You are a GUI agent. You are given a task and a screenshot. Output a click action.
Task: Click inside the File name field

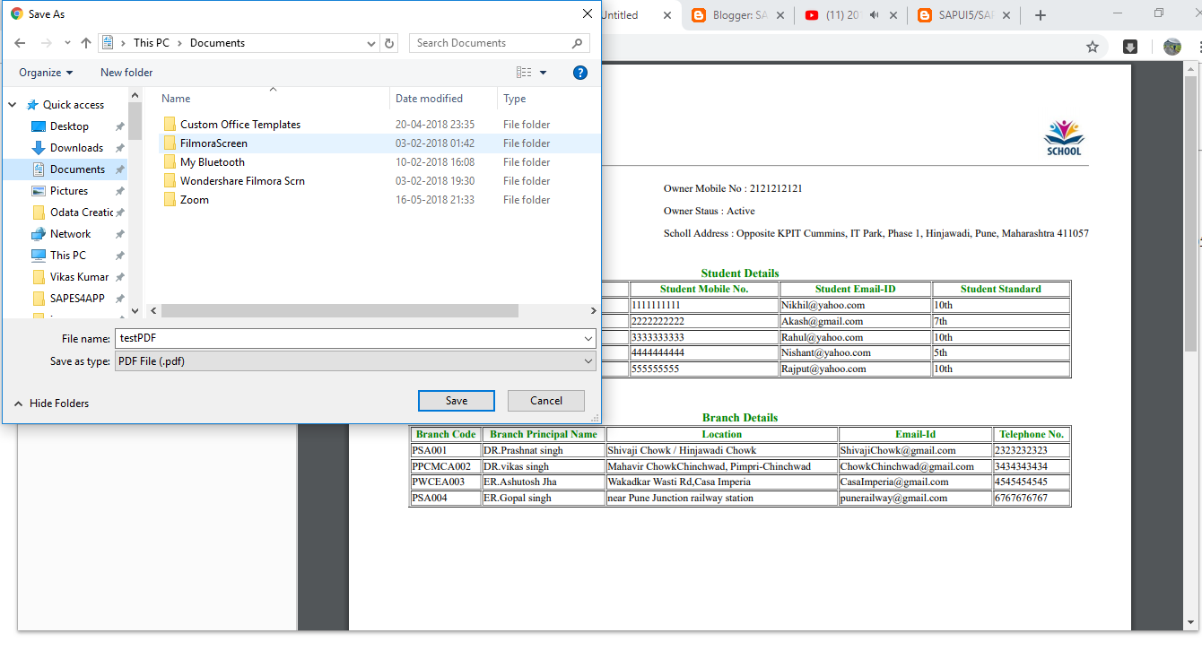(314, 338)
